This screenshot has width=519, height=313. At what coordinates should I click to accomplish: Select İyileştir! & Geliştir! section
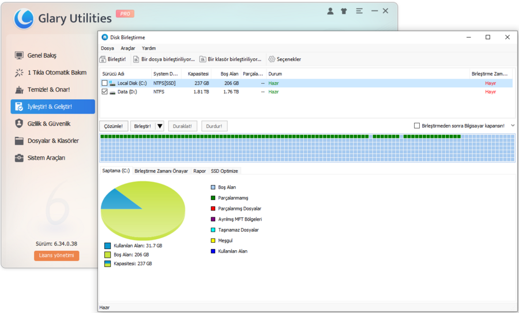[x=52, y=107]
